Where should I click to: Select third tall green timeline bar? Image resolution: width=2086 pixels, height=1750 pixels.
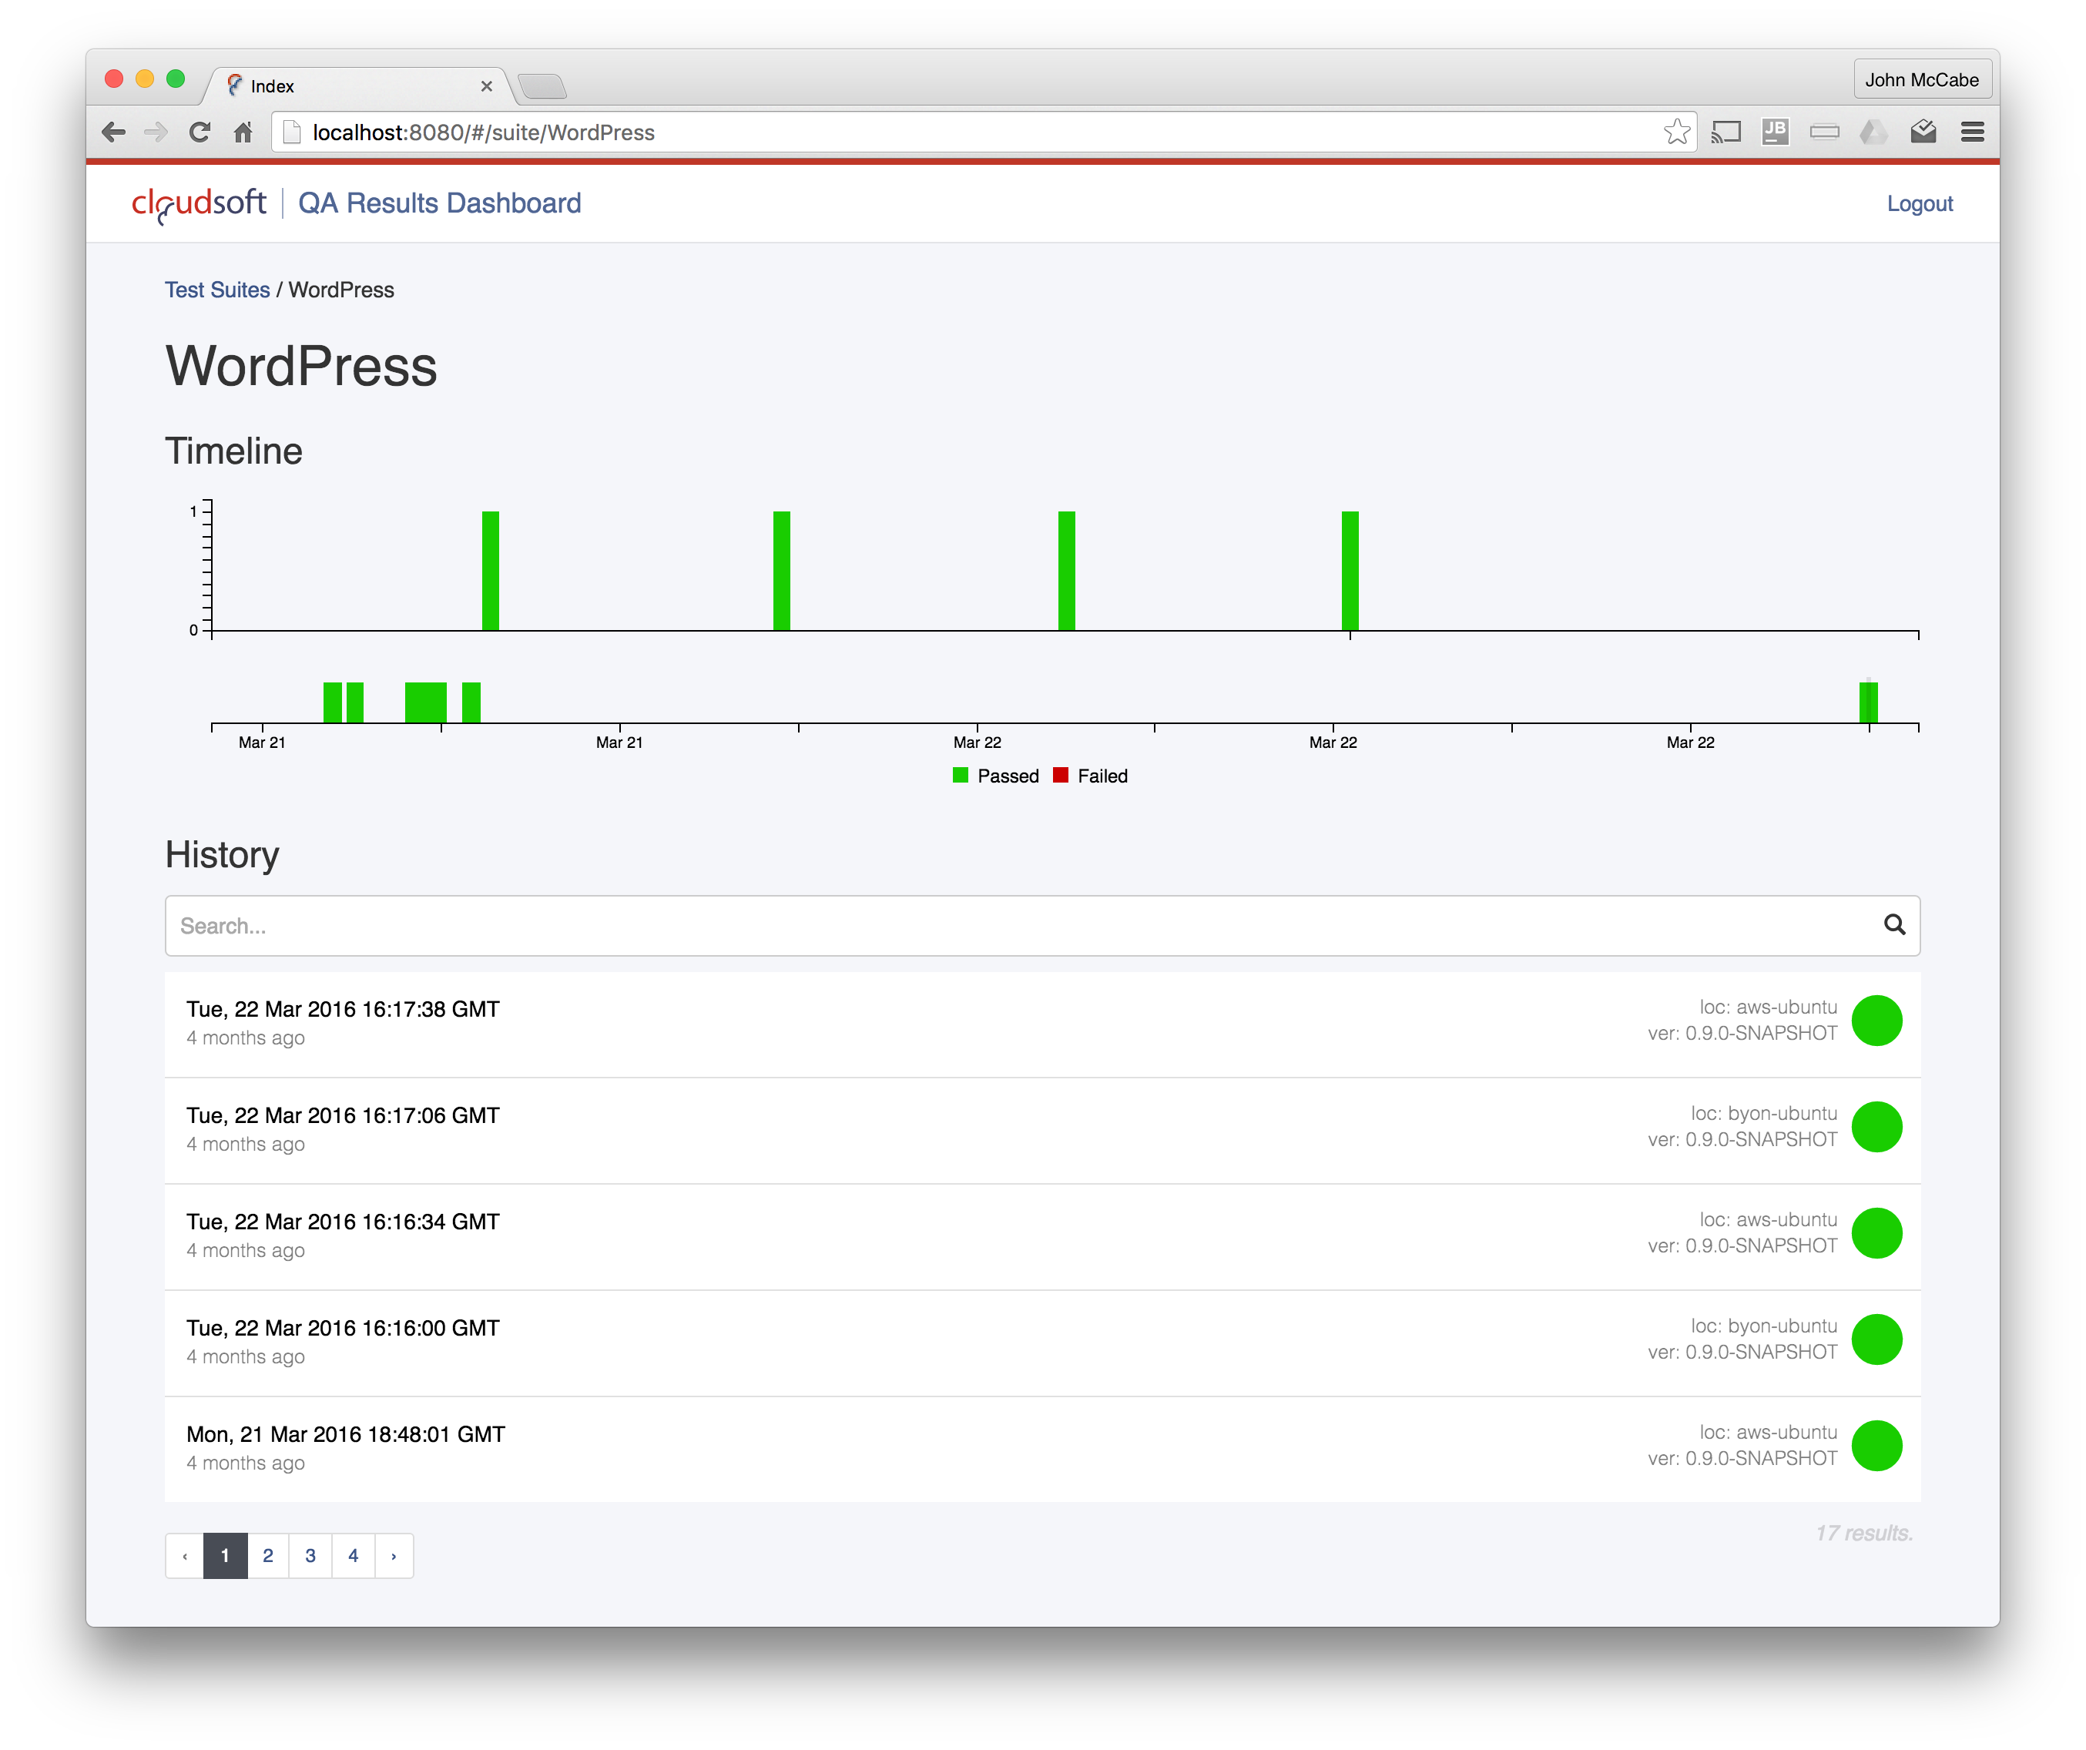coord(1067,570)
